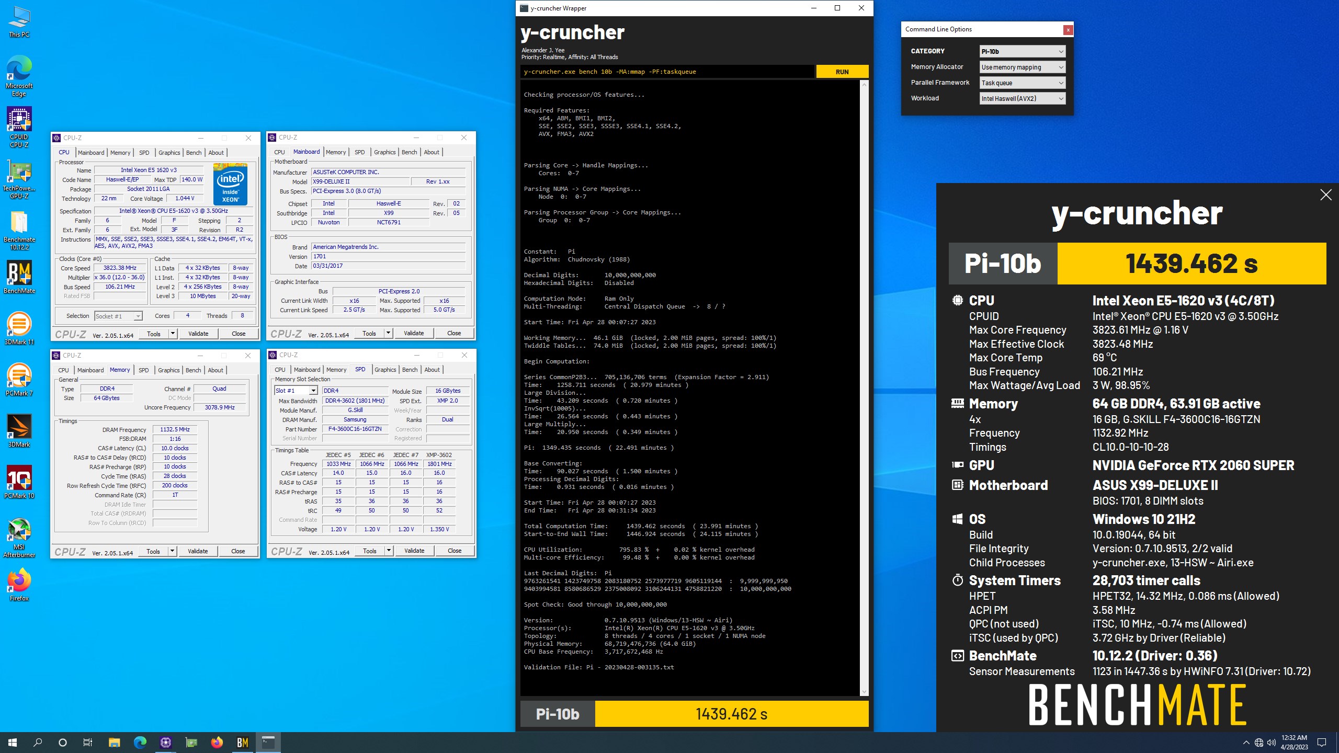Open the Parallel Framework dropdown

click(1022, 83)
